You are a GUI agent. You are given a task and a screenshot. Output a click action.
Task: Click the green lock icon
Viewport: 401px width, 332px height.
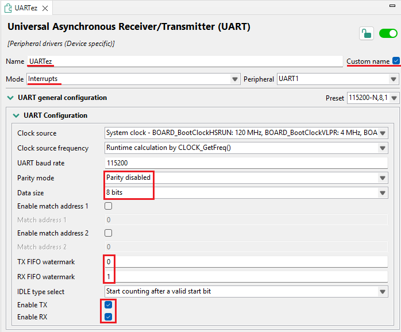tap(366, 33)
